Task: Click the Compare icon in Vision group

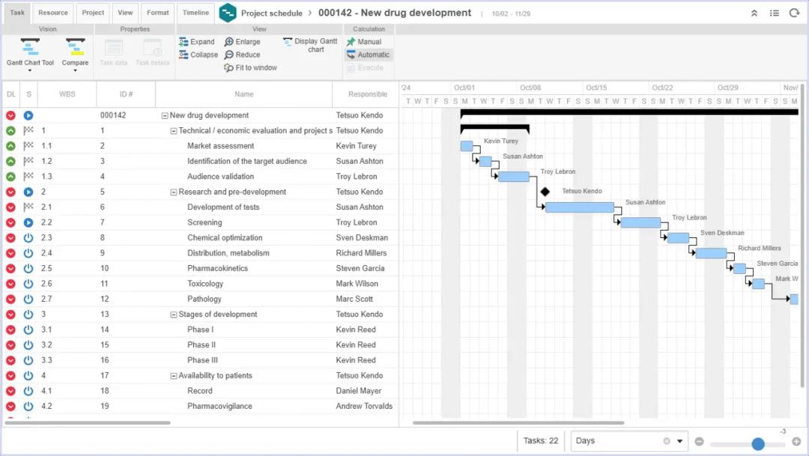Action: [75, 49]
